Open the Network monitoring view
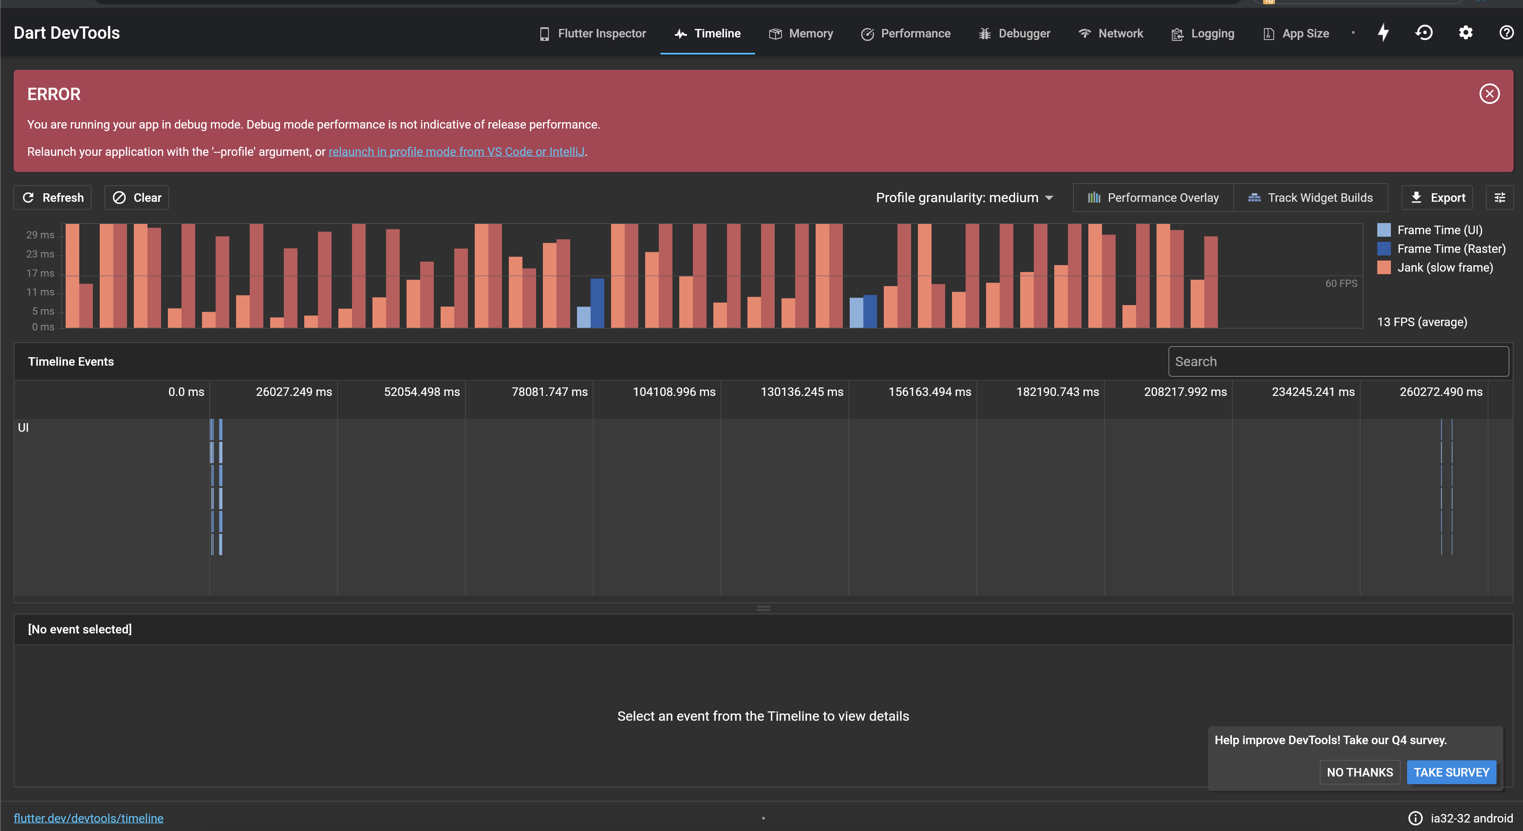This screenshot has width=1523, height=831. [1111, 33]
